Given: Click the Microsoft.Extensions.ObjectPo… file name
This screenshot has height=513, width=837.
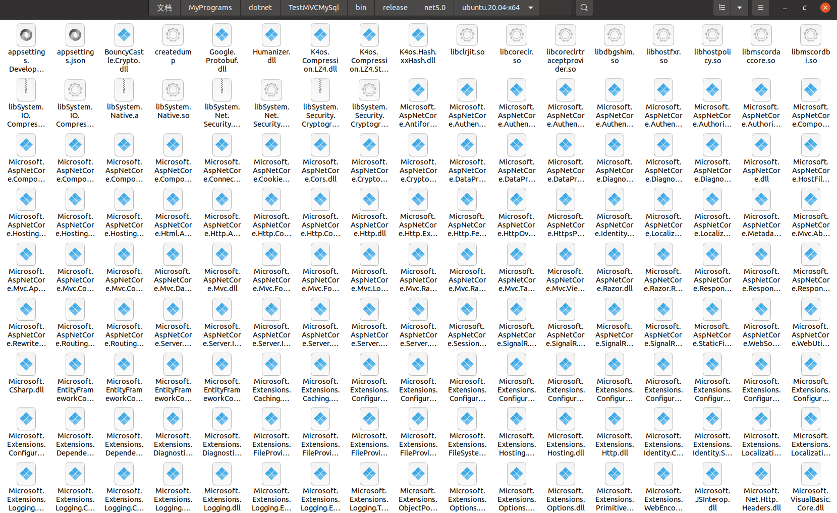Looking at the screenshot, I should coord(418,499).
